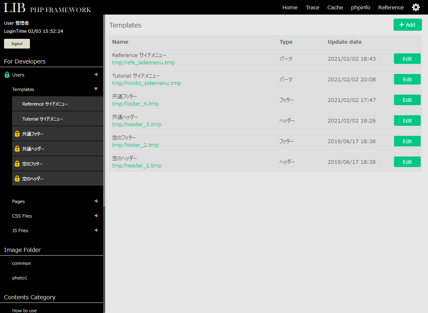This screenshot has width=428, height=313.
Task: Expand the JS Files section
Action: 96,230
